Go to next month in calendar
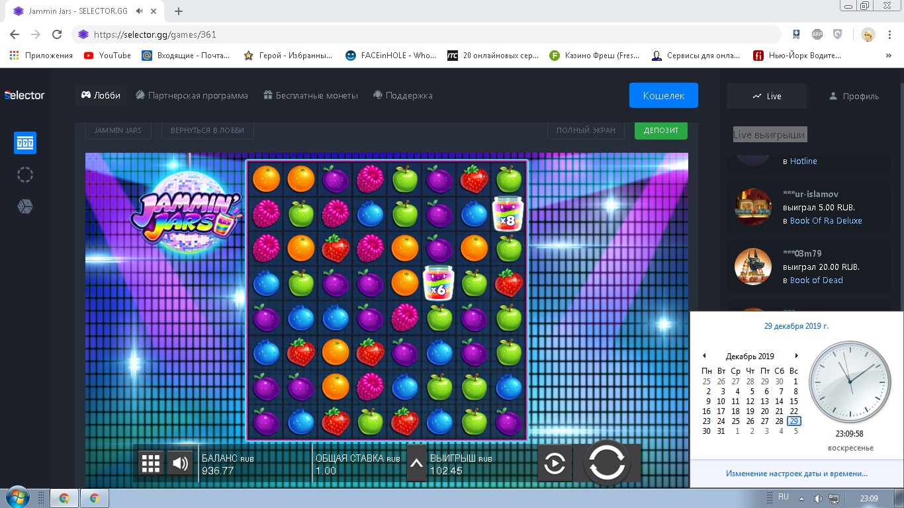Viewport: 904px width, 508px height. tap(796, 356)
